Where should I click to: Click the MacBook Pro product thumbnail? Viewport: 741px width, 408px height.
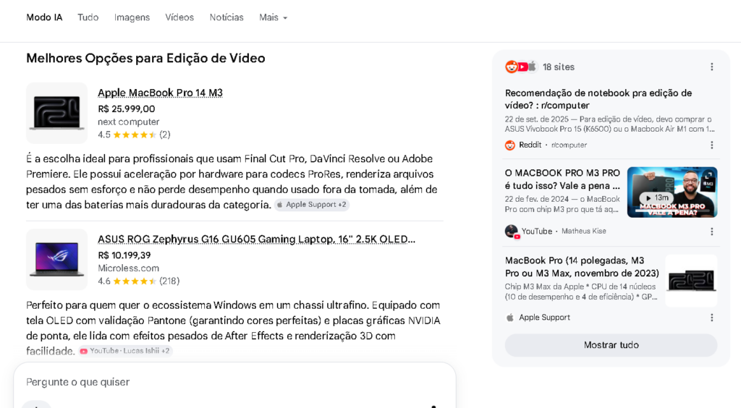[56, 113]
